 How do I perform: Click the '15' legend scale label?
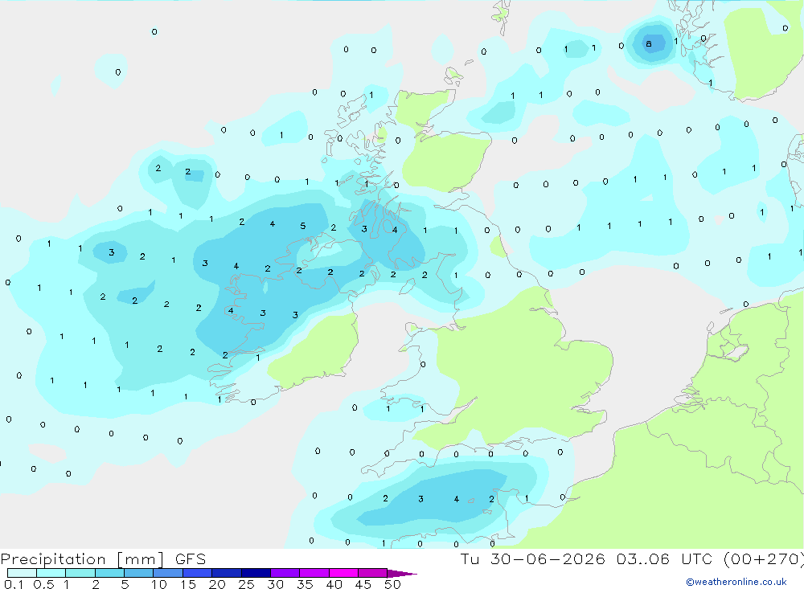[x=188, y=584]
